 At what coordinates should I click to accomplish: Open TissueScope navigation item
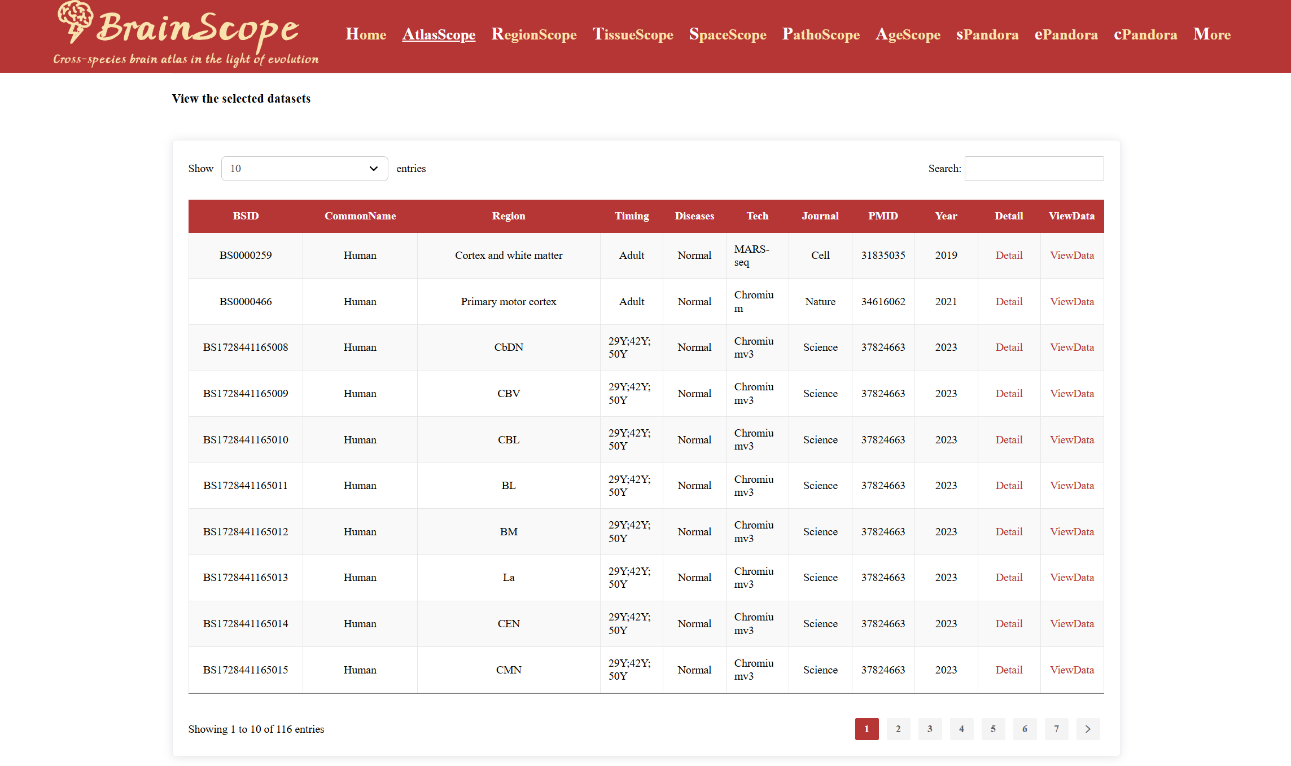[633, 34]
